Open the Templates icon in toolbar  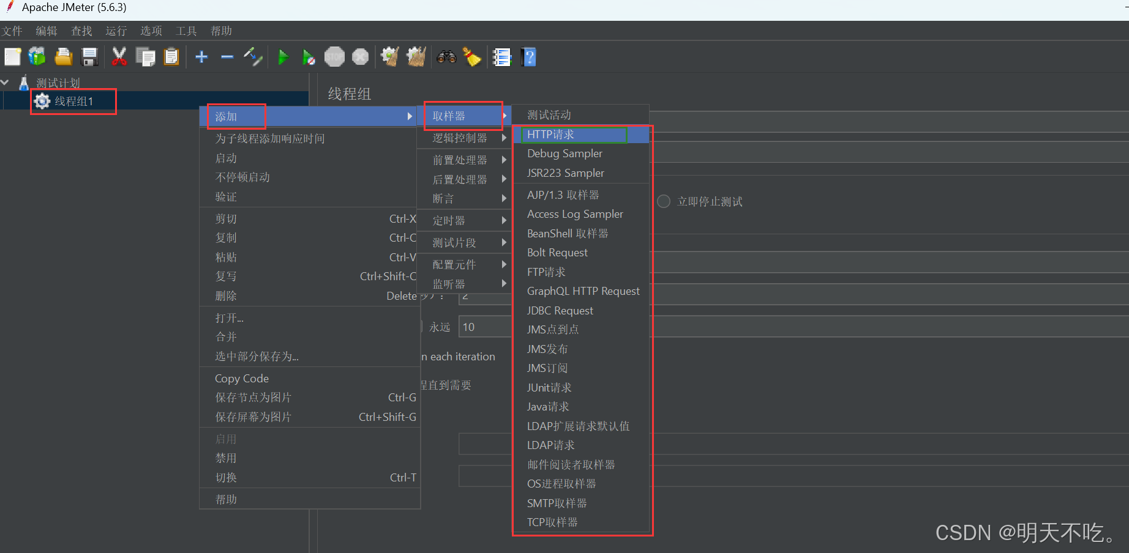(37, 57)
